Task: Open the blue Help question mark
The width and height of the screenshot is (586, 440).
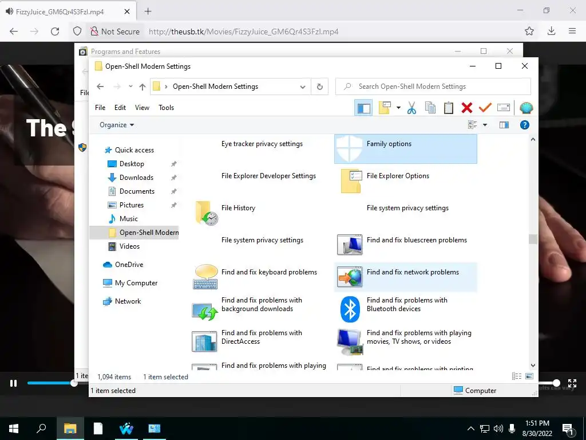Action: tap(525, 125)
